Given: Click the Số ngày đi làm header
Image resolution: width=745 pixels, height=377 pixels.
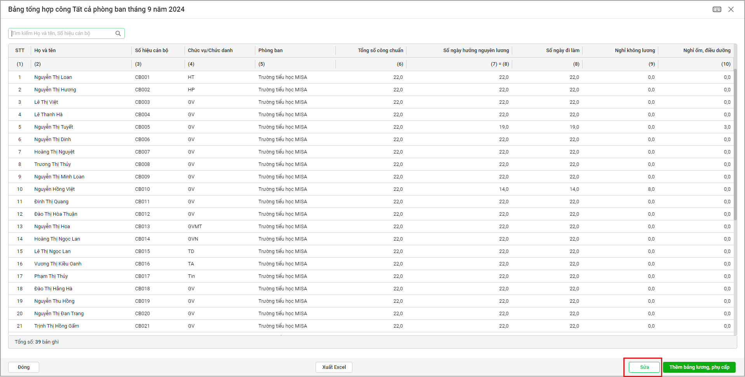Looking at the screenshot, I should point(562,51).
